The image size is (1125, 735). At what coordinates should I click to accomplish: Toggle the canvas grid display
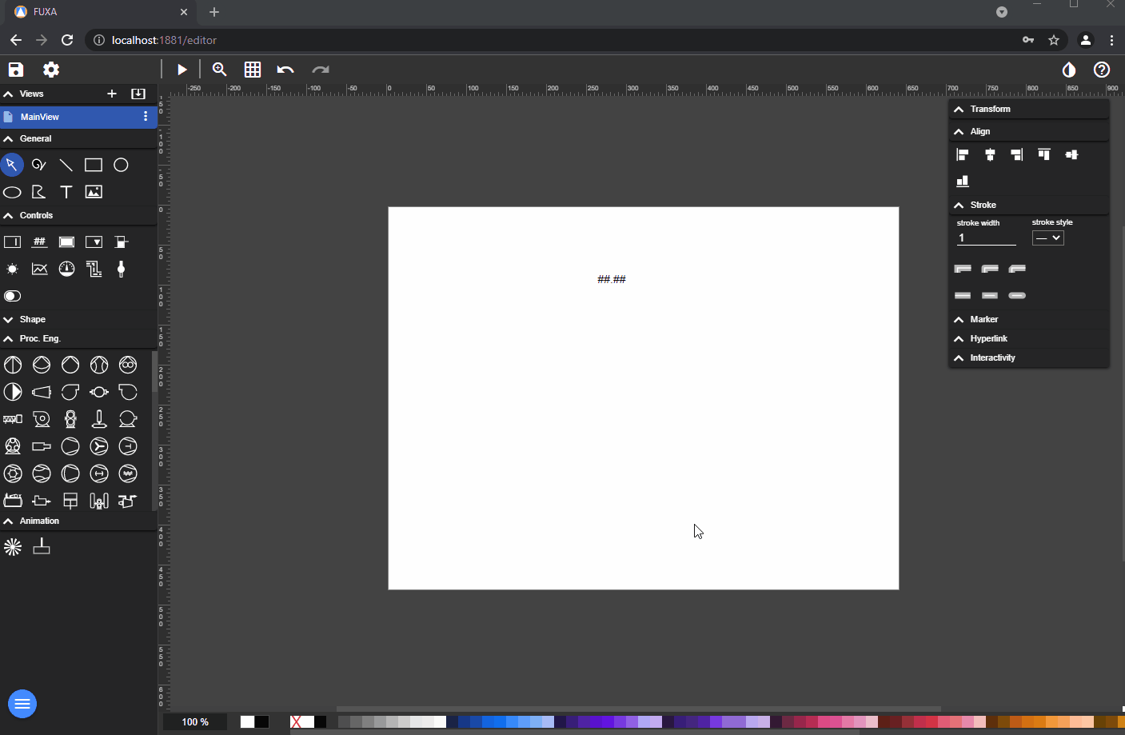coord(253,70)
